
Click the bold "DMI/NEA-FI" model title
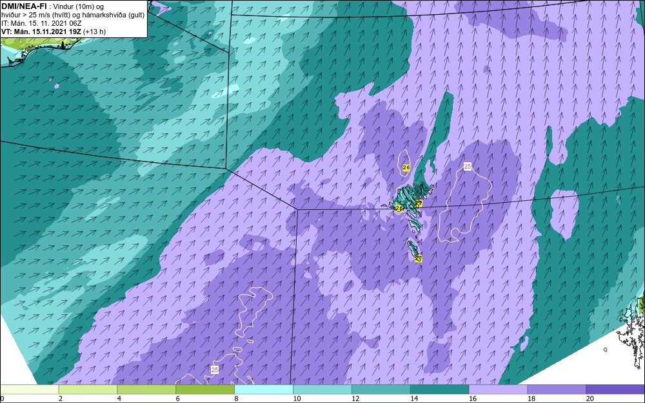[24, 6]
